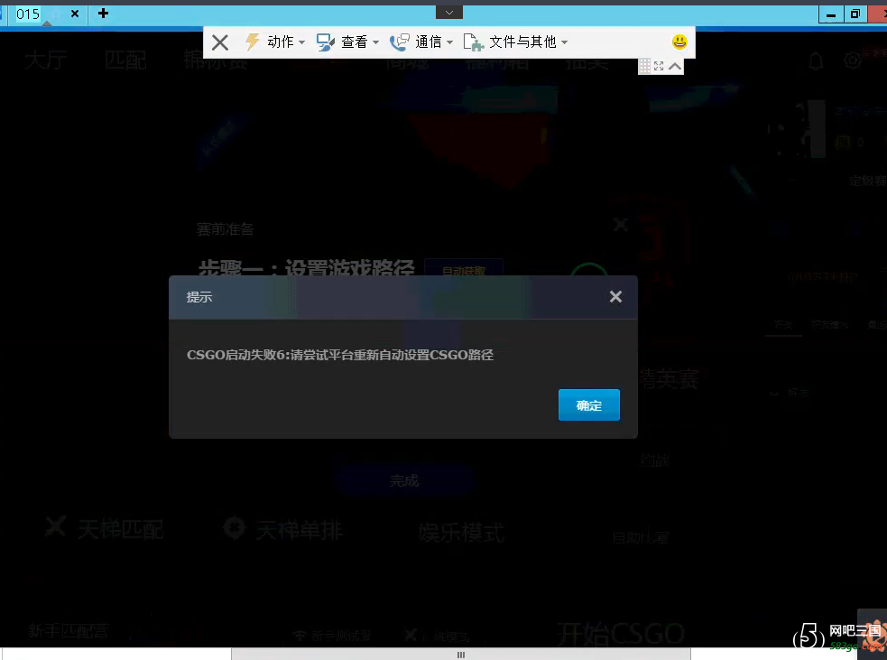
Task: Add a new session tab with plus
Action: tap(103, 13)
